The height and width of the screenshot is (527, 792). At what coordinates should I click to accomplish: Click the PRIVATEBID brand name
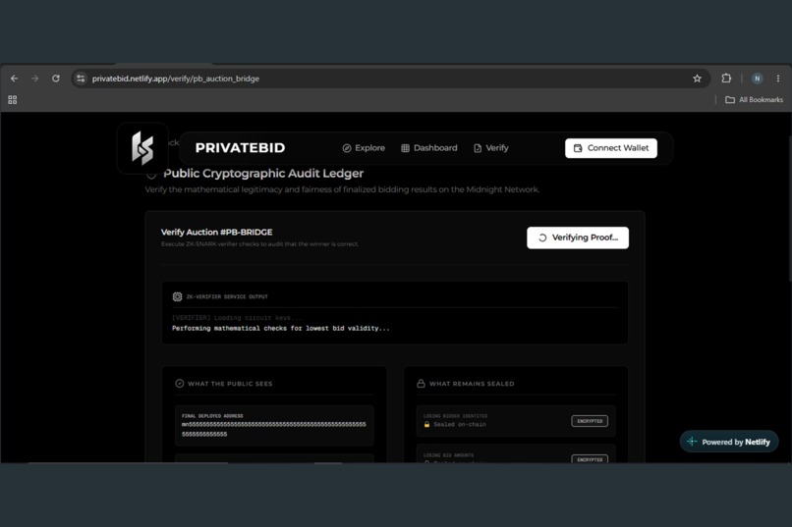(240, 148)
